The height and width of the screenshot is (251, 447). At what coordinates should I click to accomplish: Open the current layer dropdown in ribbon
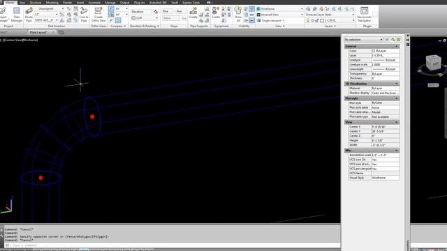click(x=353, y=20)
